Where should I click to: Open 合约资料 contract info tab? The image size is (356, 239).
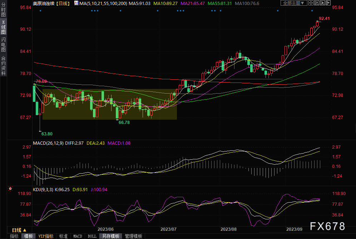click(x=3, y=66)
